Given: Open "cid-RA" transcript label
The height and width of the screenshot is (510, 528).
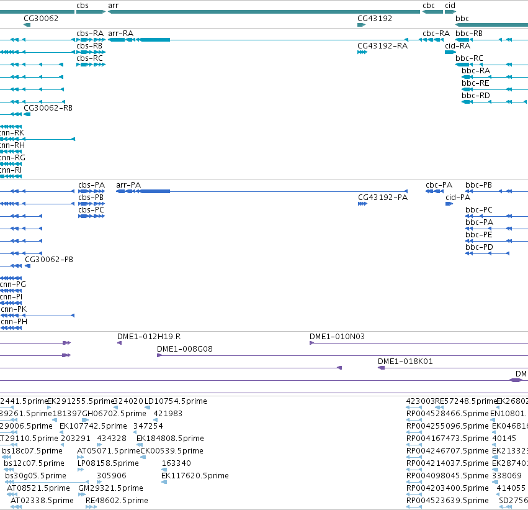Looking at the screenshot, I should click(x=458, y=46).
